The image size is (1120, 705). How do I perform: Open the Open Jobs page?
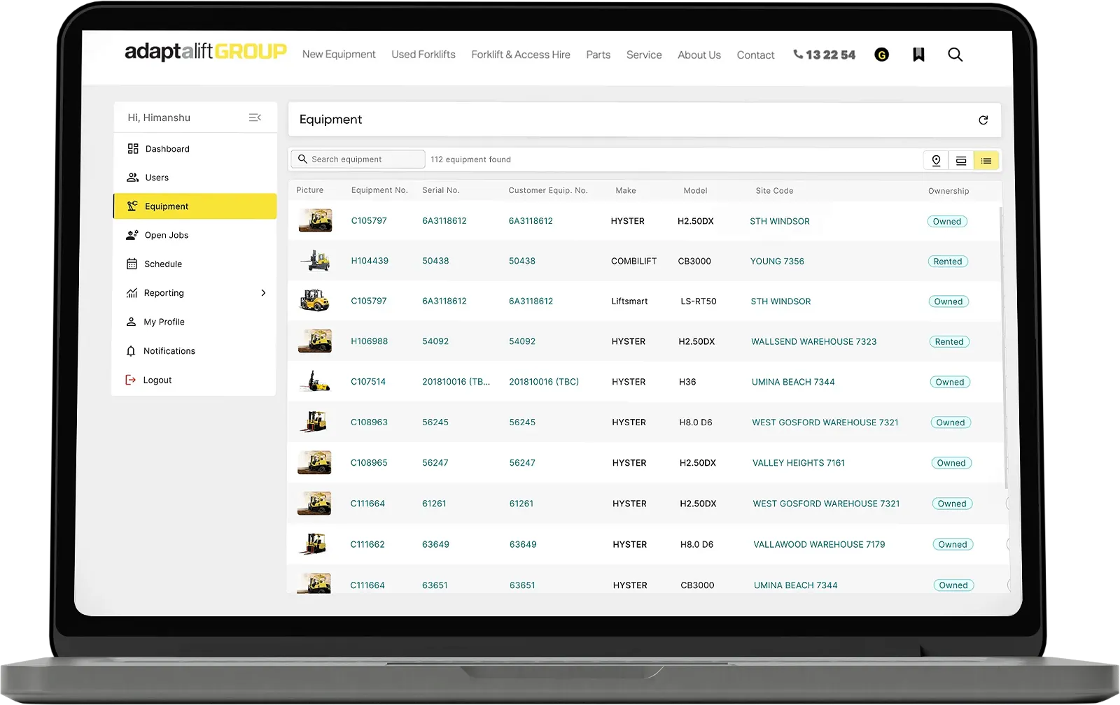[x=195, y=235]
